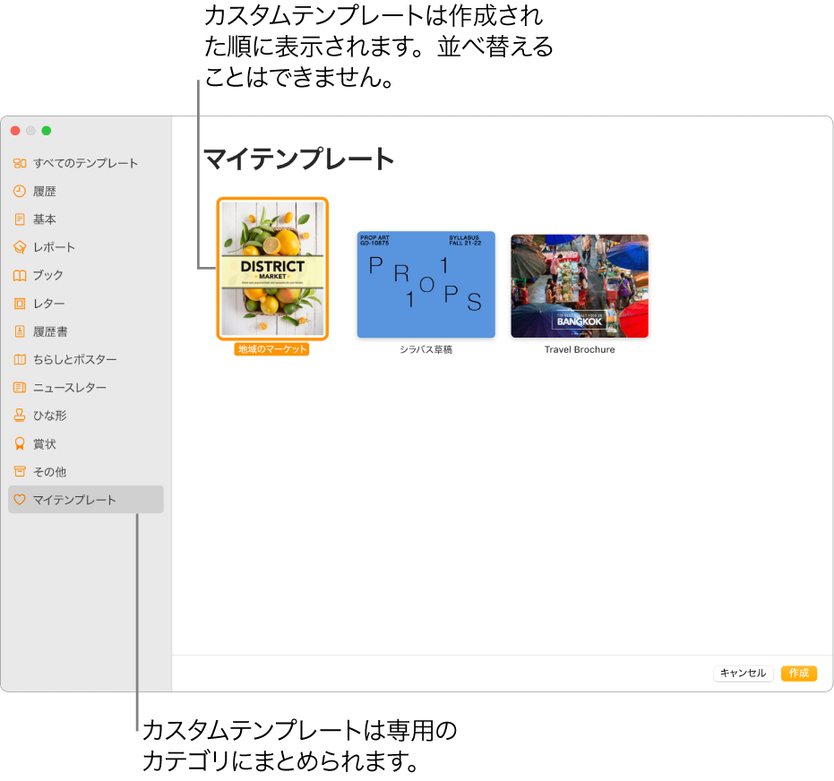This screenshot has height=781, width=834.
Task: Click the ブック open book icon
Action: (20, 275)
